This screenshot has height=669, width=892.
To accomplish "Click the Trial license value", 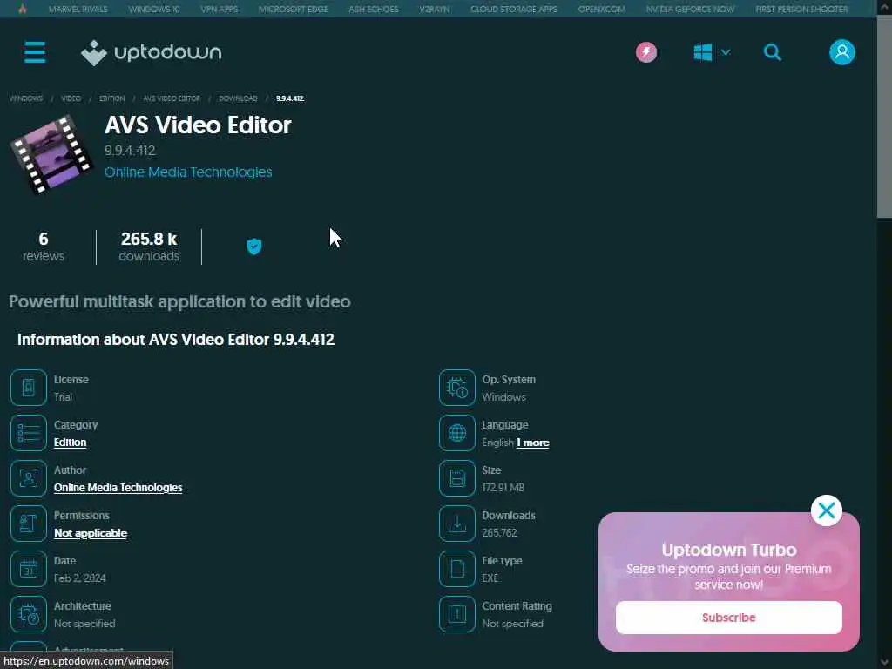I will pos(63,397).
